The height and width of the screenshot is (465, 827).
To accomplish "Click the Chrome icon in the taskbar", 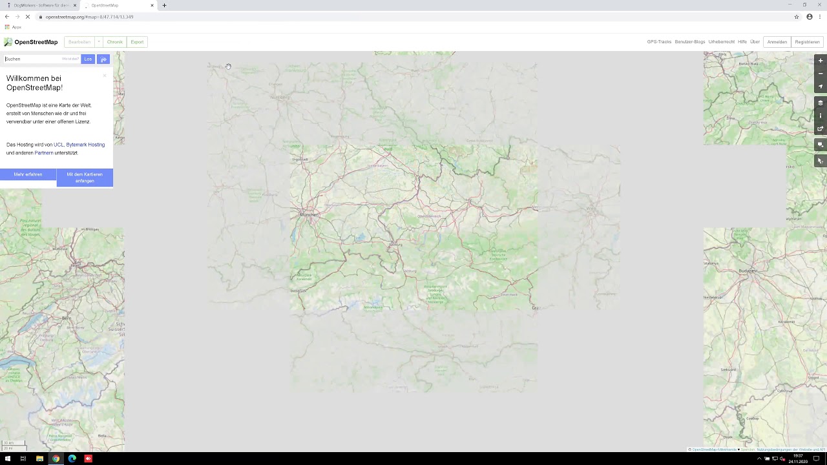I will pos(56,459).
